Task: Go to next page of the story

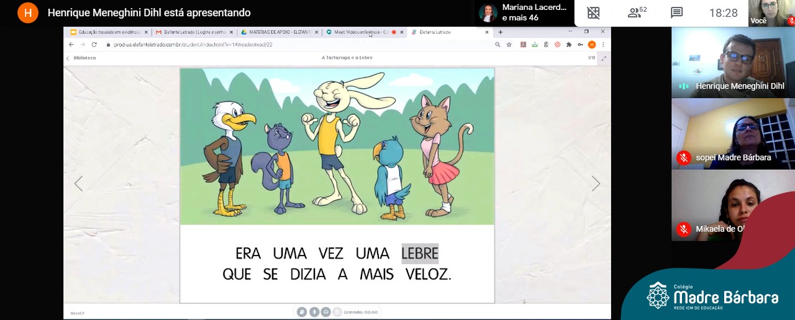Action: pos(596,184)
